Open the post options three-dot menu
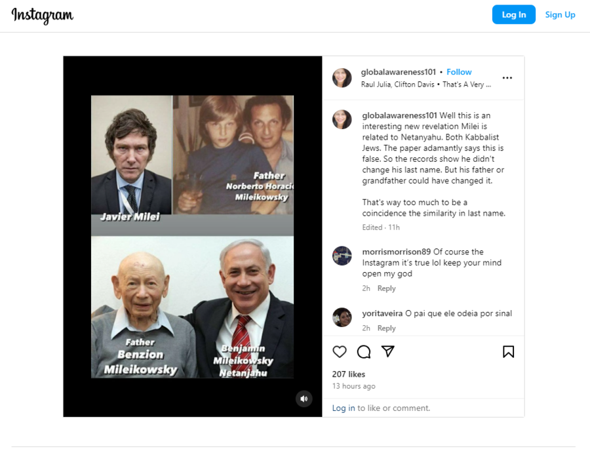590x470 pixels. click(x=507, y=77)
